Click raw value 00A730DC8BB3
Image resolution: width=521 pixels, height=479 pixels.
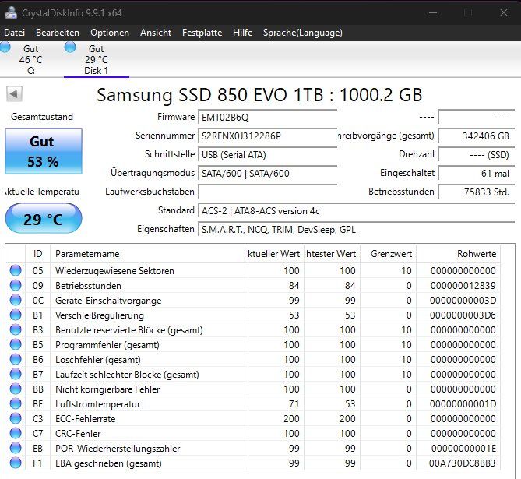click(462, 463)
